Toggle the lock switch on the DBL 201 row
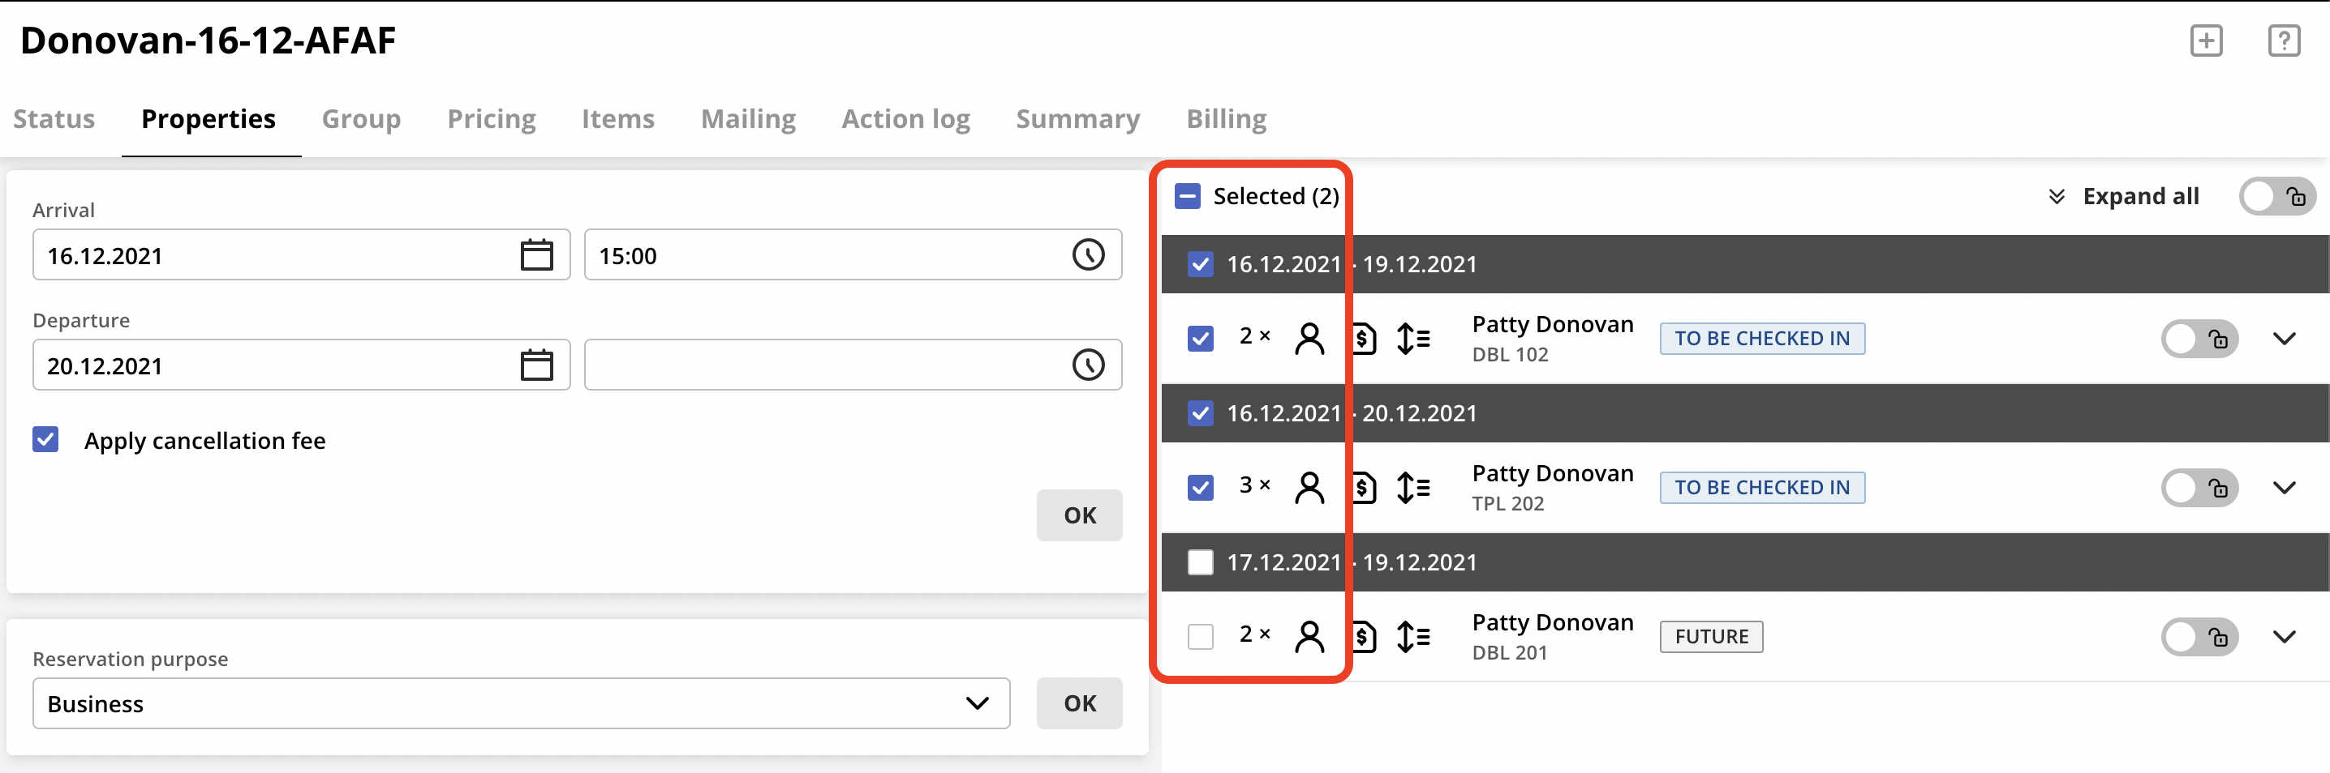 (2199, 637)
